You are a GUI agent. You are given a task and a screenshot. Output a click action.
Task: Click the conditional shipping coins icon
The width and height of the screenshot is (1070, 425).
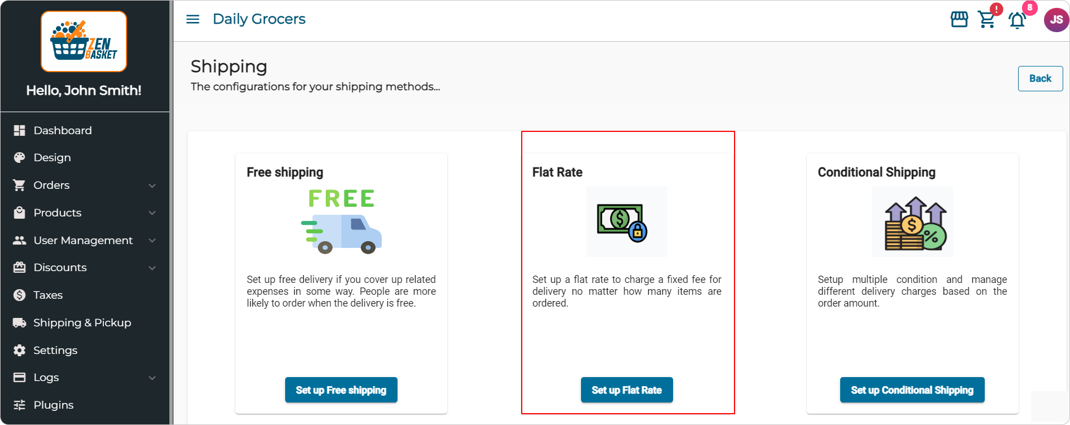(x=912, y=222)
